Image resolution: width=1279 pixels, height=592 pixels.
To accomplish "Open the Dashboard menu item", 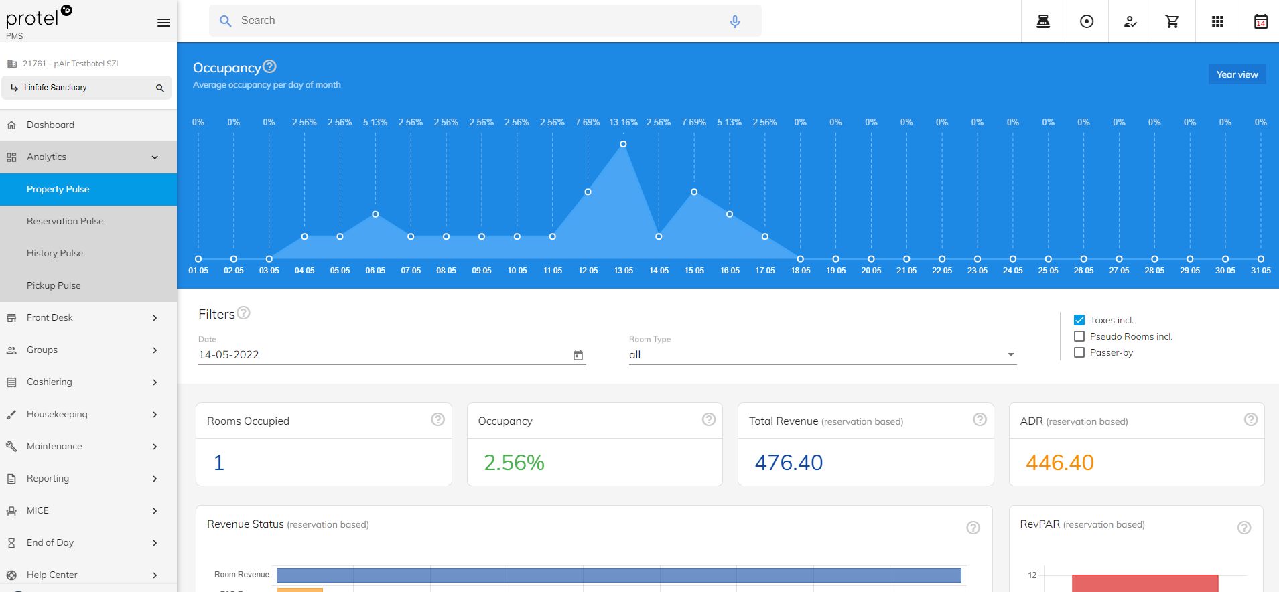I will point(88,125).
